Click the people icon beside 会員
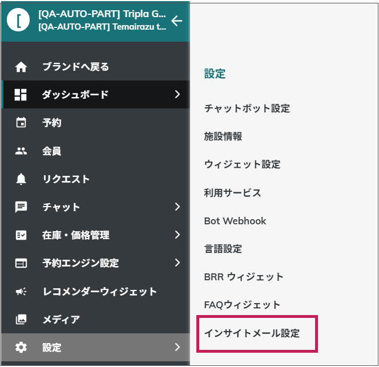This screenshot has width=379, height=367. click(21, 151)
